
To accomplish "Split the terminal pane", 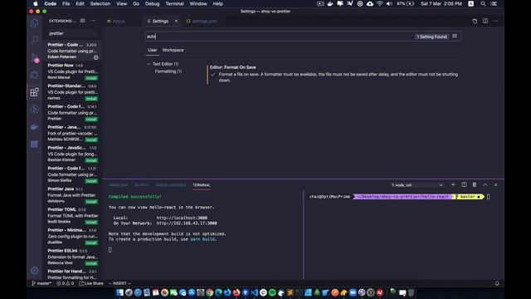I will coord(464,184).
